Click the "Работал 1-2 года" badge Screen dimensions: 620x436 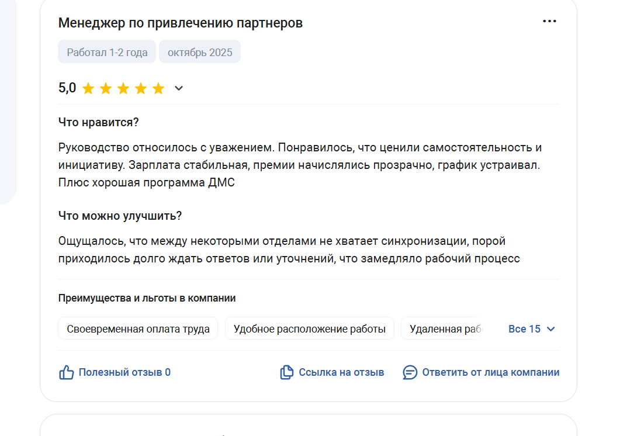coord(107,52)
